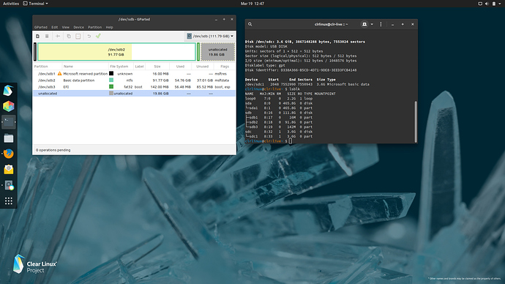The width and height of the screenshot is (505, 284).
Task: Click the black unknown filesystem color square
Action: (x=111, y=73)
